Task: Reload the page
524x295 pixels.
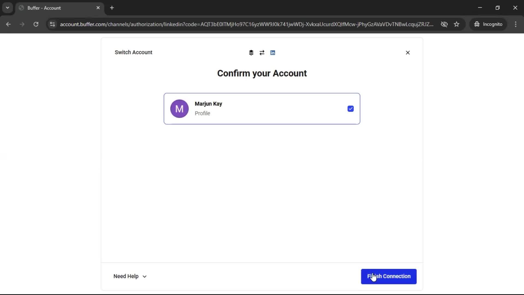Action: pyautogui.click(x=36, y=24)
